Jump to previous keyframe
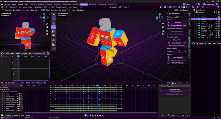The width and height of the screenshot is (221, 119). (93, 115)
